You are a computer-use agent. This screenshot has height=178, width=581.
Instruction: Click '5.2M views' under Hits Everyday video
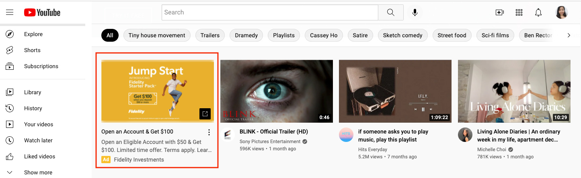click(x=370, y=157)
